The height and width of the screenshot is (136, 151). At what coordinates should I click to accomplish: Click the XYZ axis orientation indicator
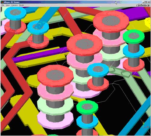point(145,125)
